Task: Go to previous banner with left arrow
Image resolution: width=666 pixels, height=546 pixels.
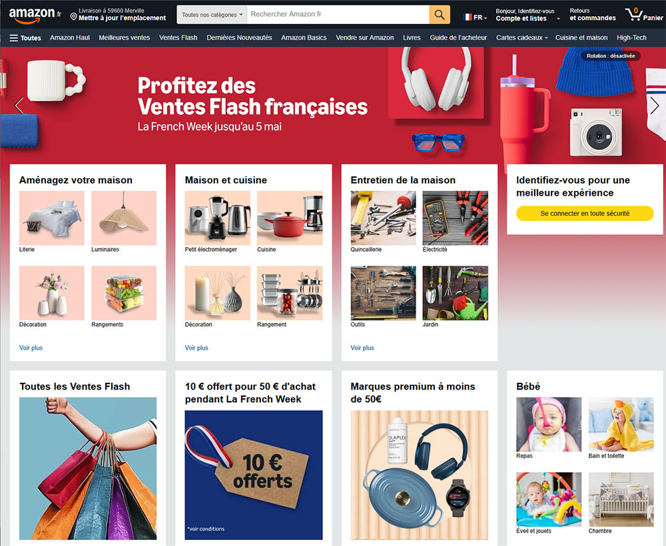Action: point(19,105)
